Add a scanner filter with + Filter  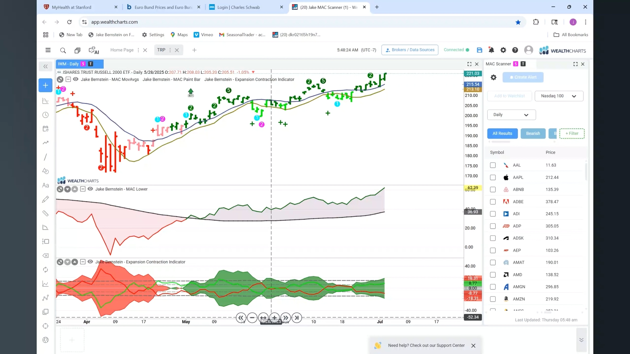point(572,133)
